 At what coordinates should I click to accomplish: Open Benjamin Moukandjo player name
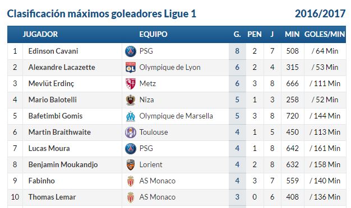point(63,165)
